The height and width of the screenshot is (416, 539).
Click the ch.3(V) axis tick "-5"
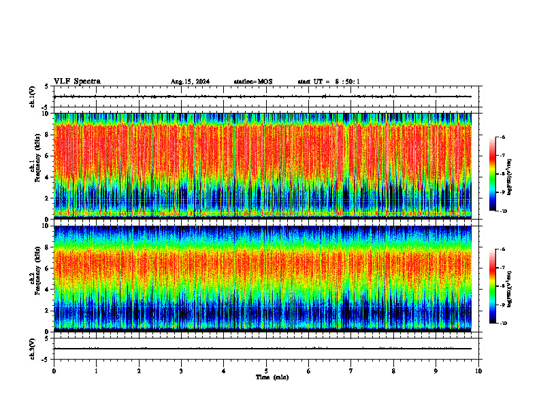pos(45,360)
